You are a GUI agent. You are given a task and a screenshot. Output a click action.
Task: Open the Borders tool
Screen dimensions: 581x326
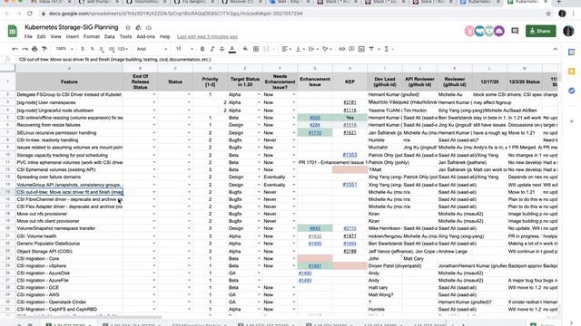pyautogui.click(x=256, y=49)
